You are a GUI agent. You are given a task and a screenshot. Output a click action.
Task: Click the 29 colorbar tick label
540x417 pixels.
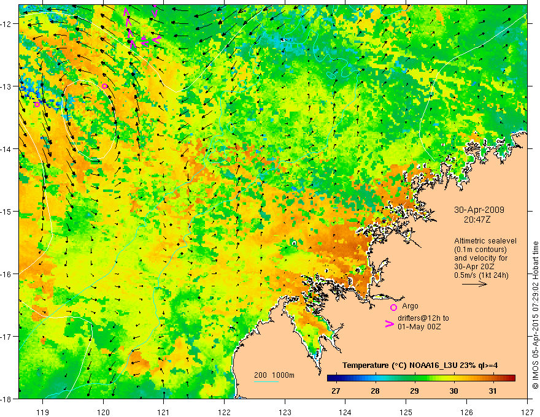coord(414,391)
